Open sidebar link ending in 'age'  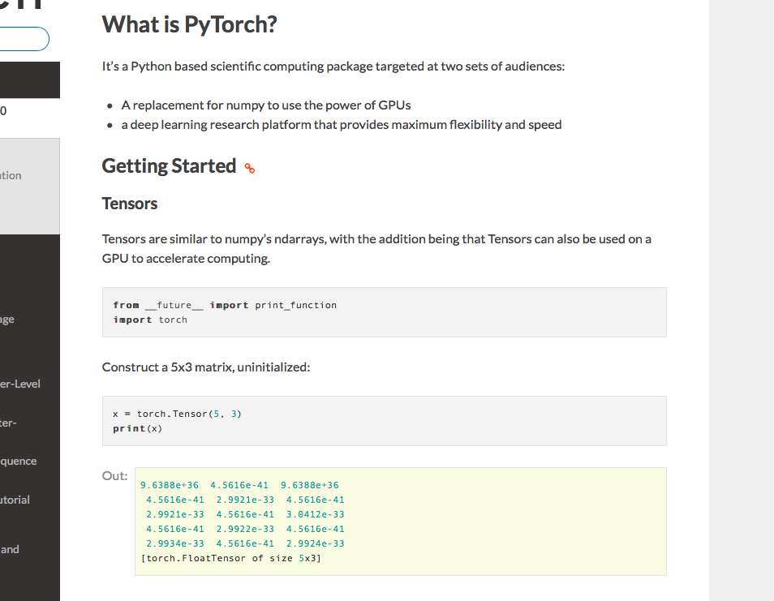click(x=7, y=319)
